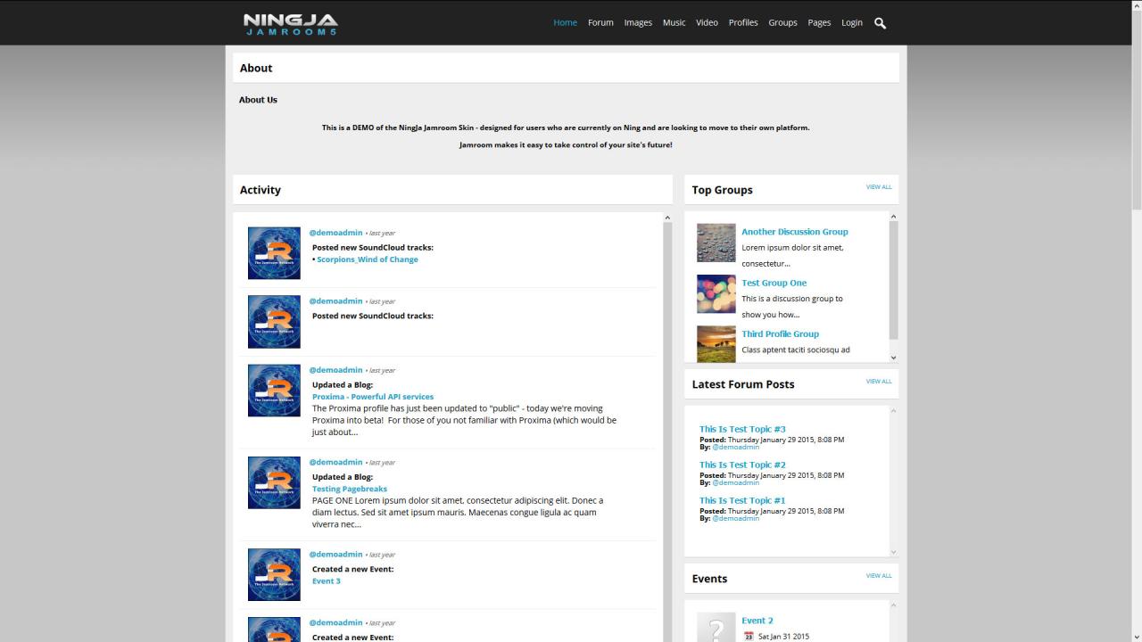This screenshot has width=1142, height=642.
Task: Click the Activity panel scrollbar thumb
Action: (667, 432)
